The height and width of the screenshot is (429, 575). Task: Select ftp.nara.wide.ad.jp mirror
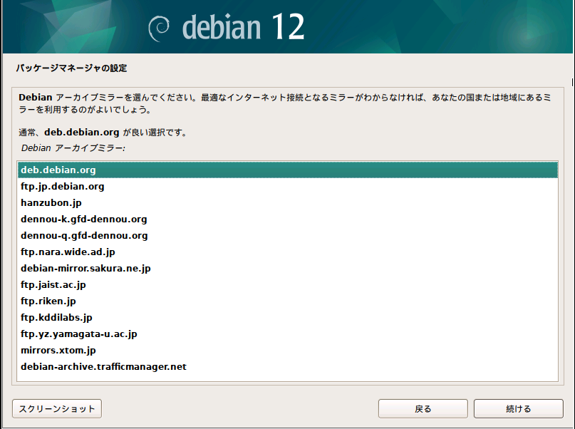(x=288, y=252)
